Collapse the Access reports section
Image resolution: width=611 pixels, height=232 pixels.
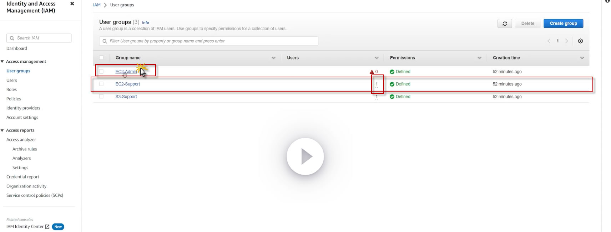2,130
